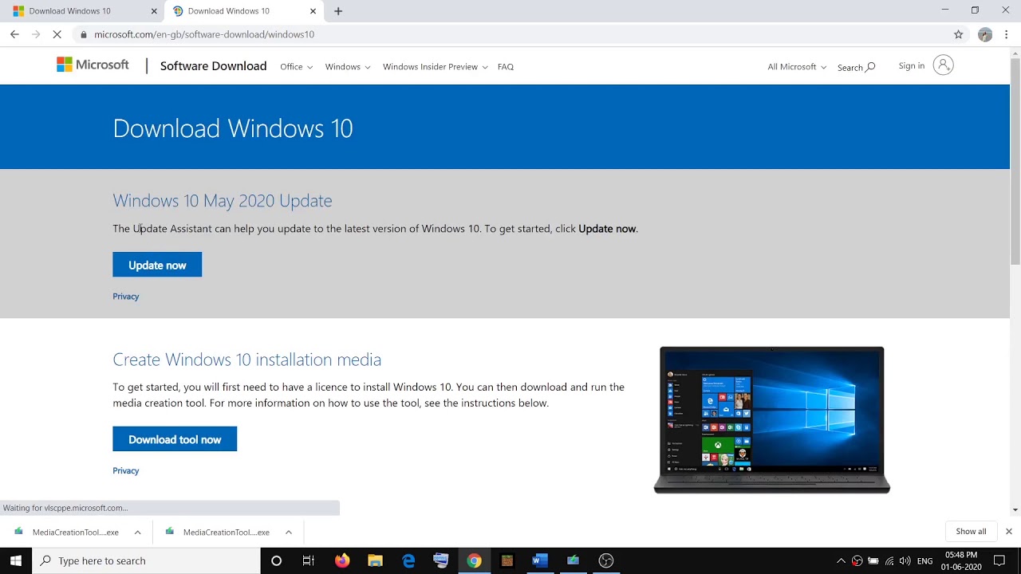The width and height of the screenshot is (1021, 574).
Task: Open a new browser tab
Action: tap(338, 11)
